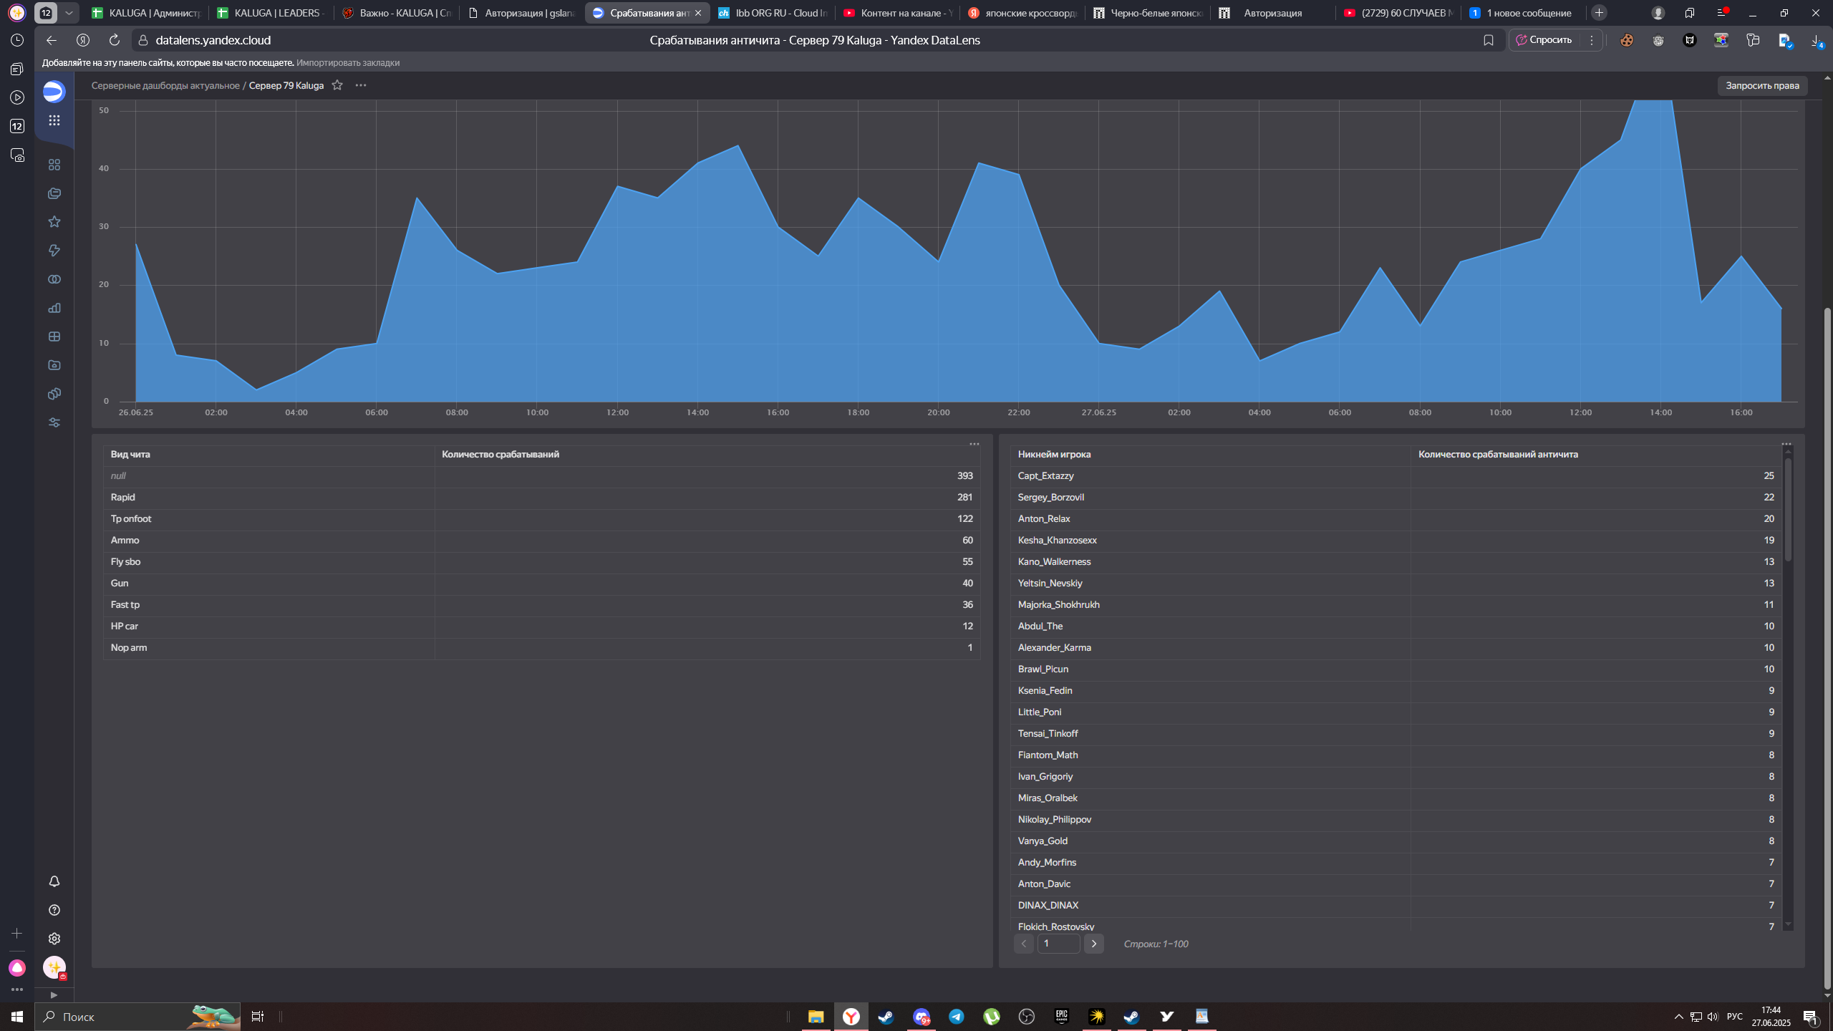Switch to 1 новое сообщение tab
Viewport: 1833px width, 1031px height.
click(x=1522, y=13)
